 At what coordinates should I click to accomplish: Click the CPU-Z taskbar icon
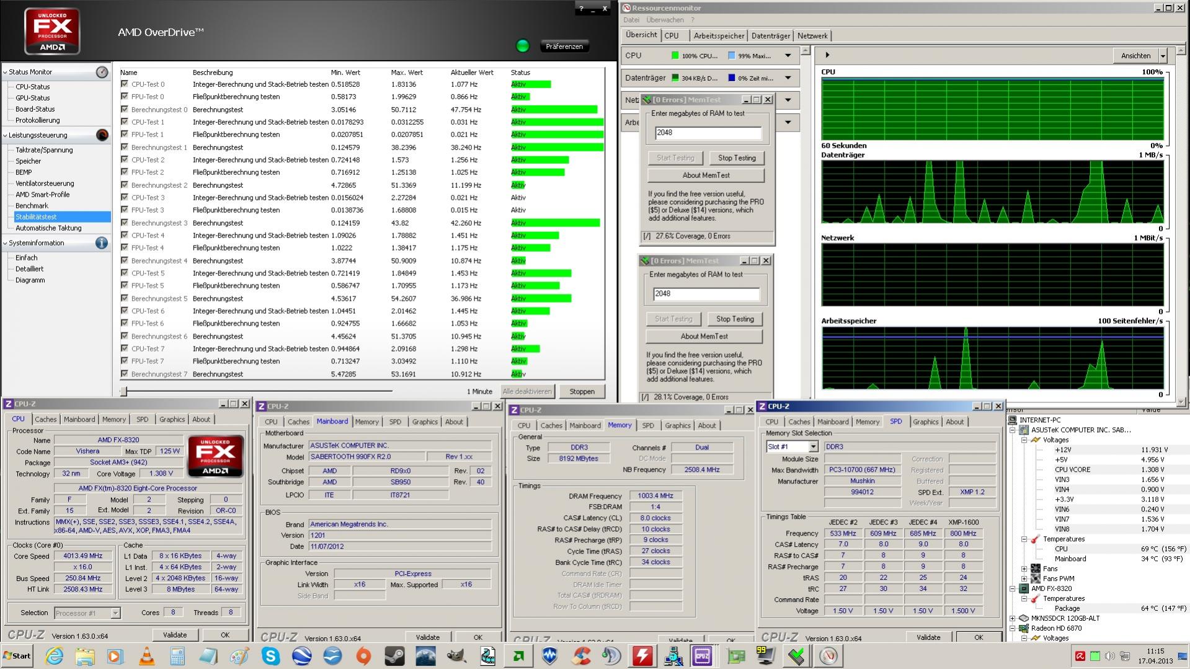click(x=702, y=655)
